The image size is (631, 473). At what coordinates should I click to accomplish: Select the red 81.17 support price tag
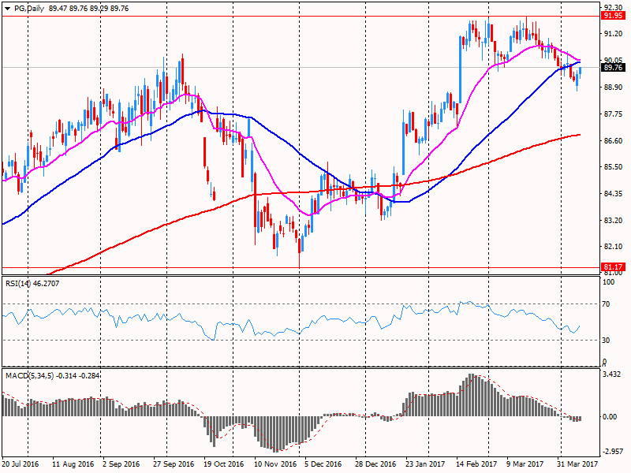613,266
